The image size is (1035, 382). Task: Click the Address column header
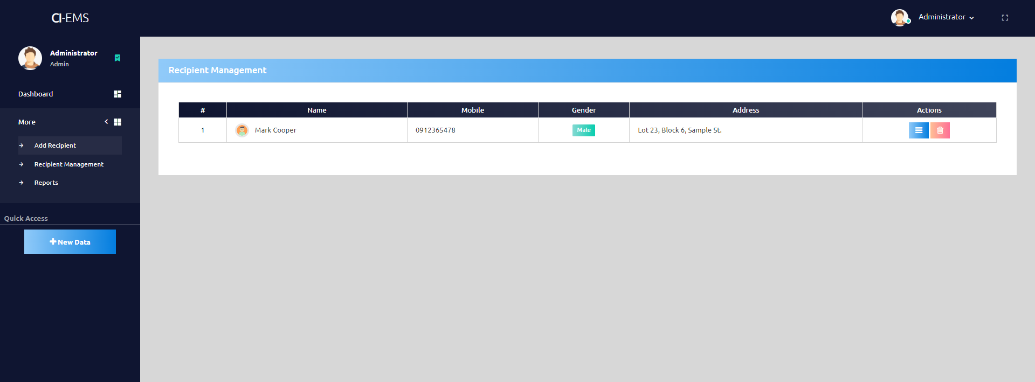click(746, 110)
